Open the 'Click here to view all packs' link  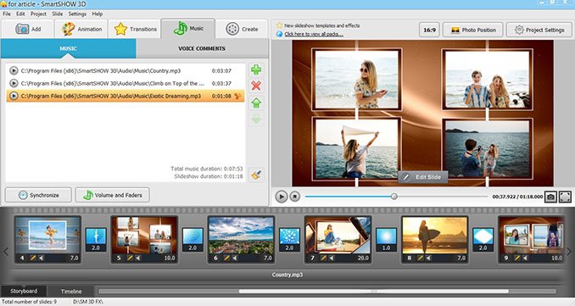[314, 34]
